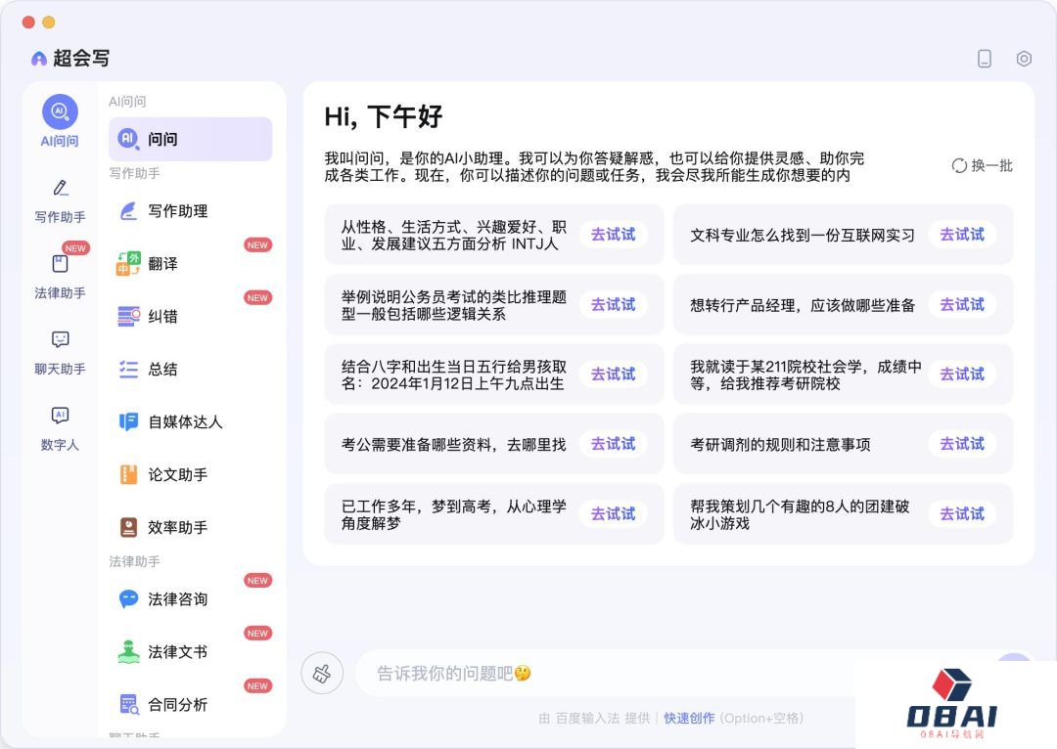
Task: Open the 聊天助手 sidebar section
Action: [60, 352]
